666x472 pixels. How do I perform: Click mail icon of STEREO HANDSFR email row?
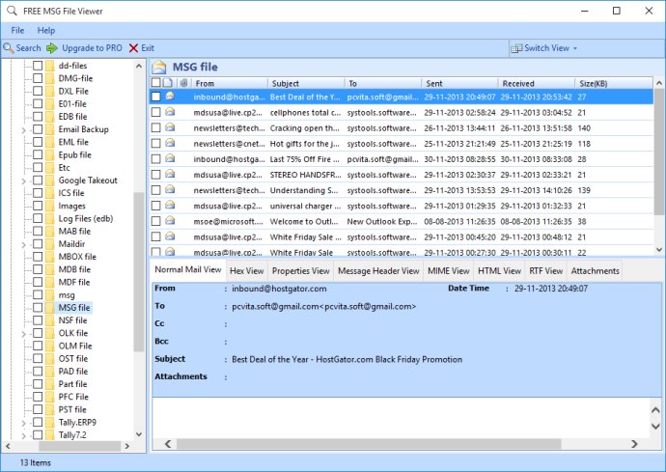pyautogui.click(x=170, y=174)
